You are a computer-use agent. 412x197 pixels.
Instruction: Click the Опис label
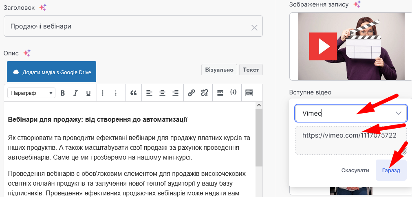[x=11, y=53]
